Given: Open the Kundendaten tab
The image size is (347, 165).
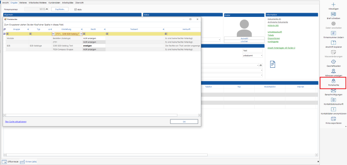Looking at the screenshot, I should (55, 3).
